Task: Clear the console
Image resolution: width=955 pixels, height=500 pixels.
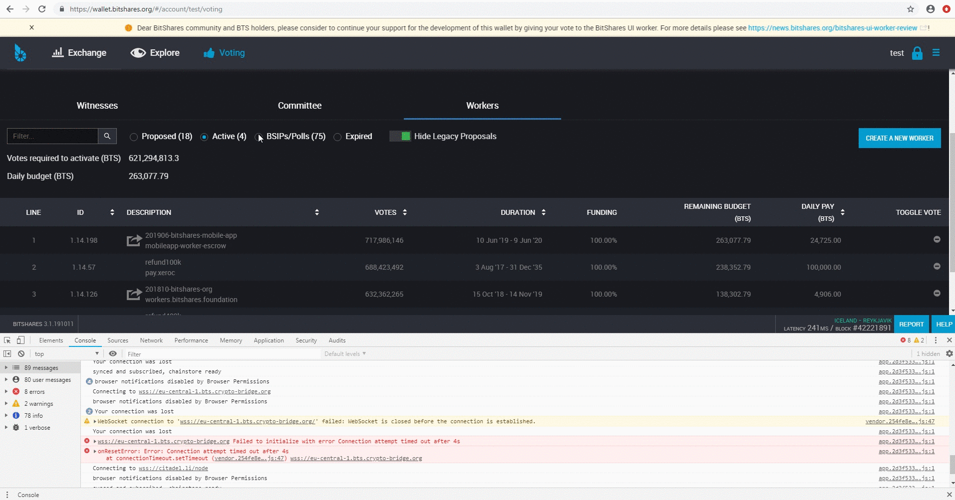Action: [21, 353]
